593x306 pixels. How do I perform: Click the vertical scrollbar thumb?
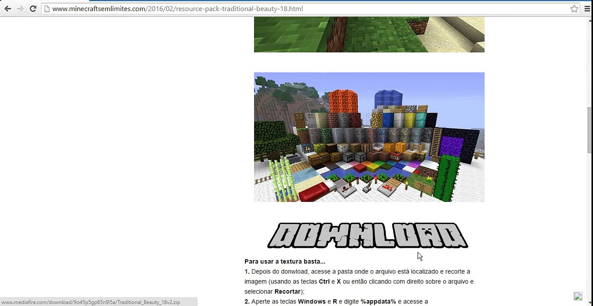(x=590, y=130)
